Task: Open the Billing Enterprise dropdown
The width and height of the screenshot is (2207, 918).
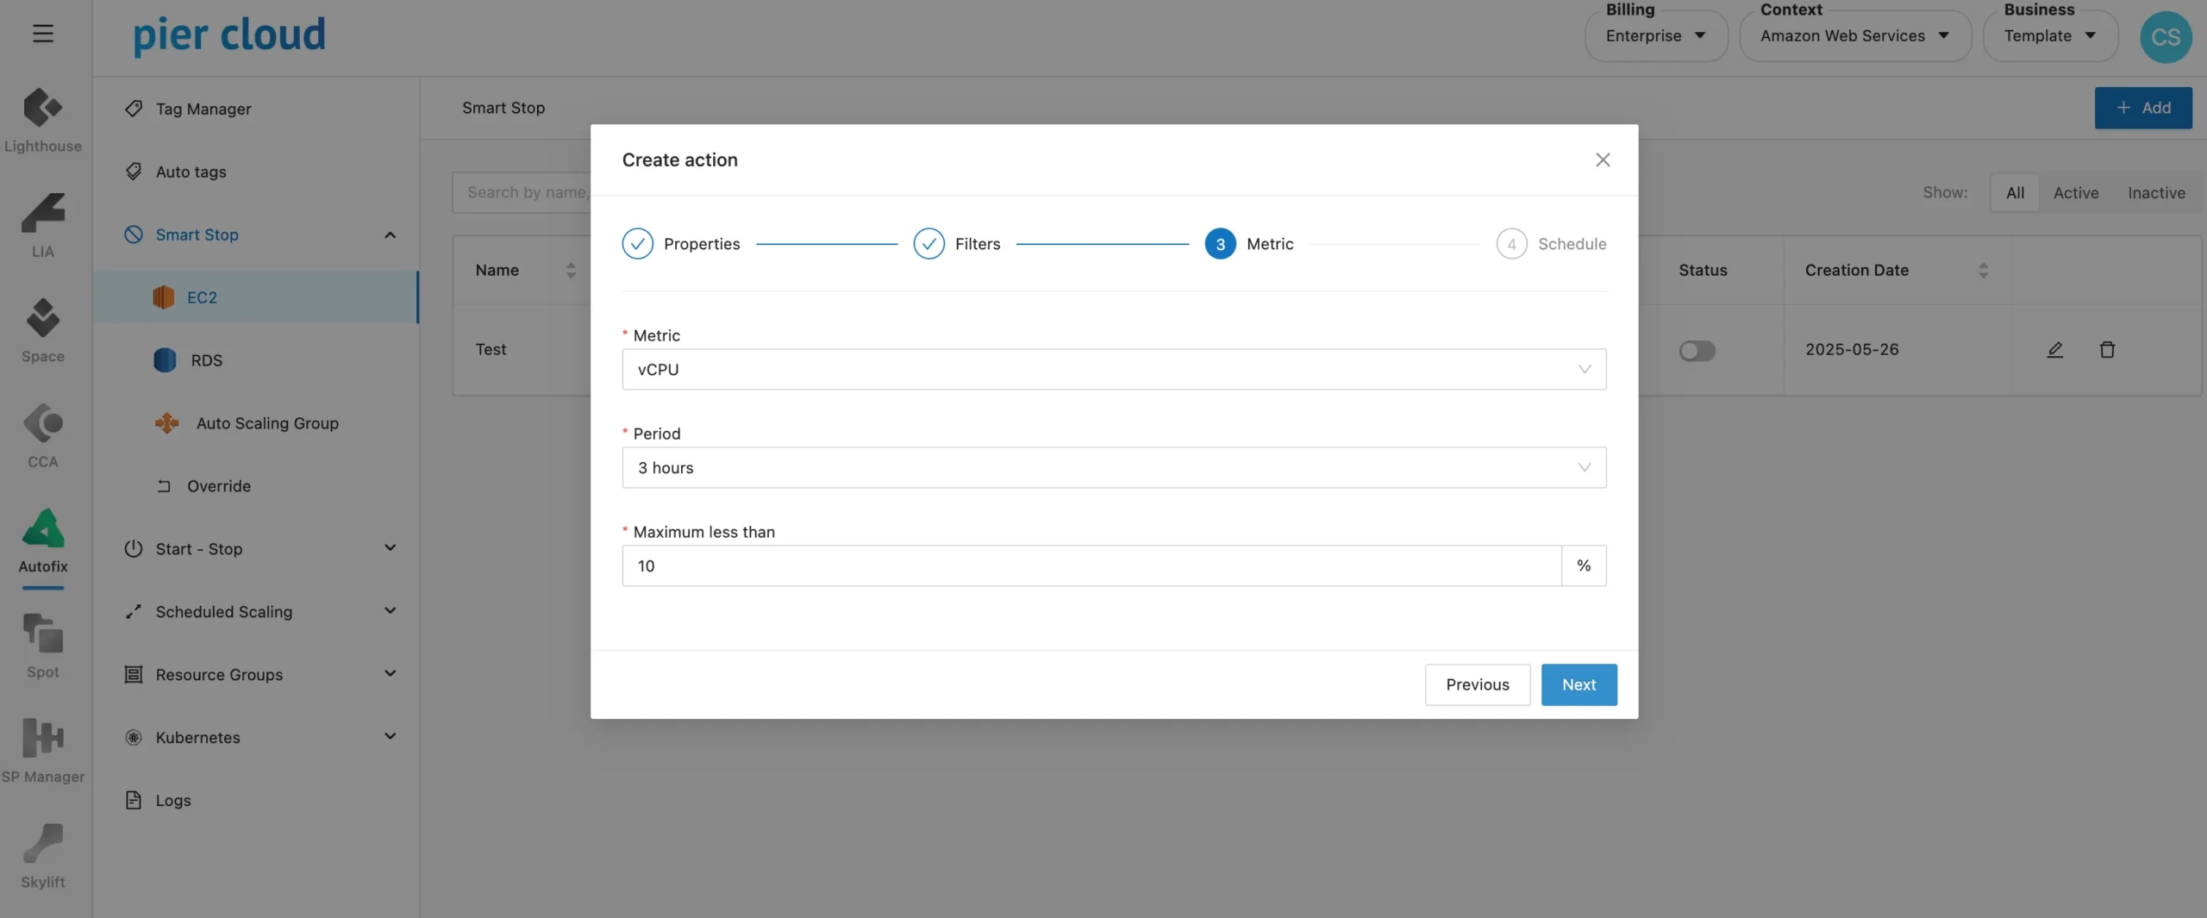Action: pos(1655,36)
